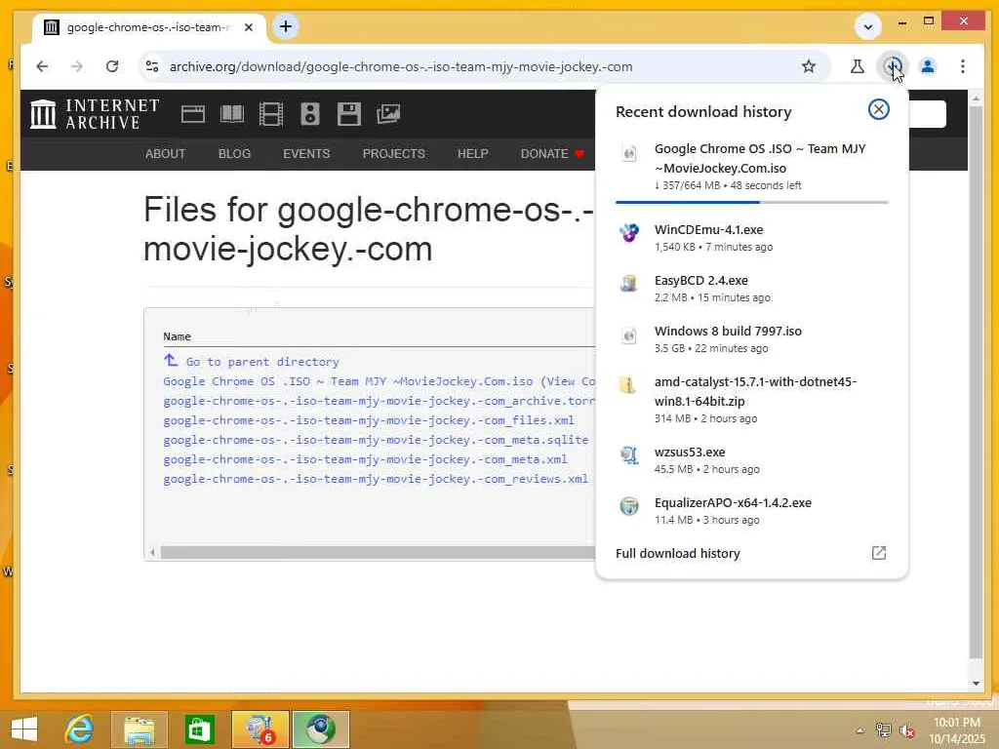Close the google-chrome-os tab

click(x=249, y=27)
